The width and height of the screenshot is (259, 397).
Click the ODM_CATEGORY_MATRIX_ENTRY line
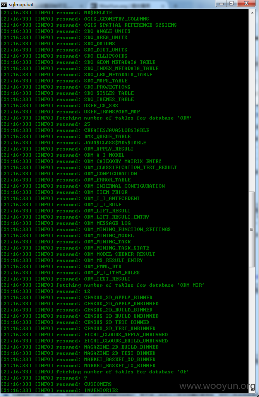point(81,161)
